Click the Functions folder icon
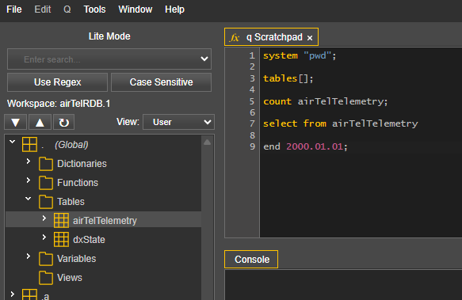The image size is (462, 300). [46, 183]
